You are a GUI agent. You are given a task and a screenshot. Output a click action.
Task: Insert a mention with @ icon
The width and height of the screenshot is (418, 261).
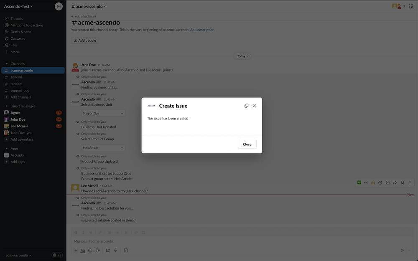tap(97, 250)
